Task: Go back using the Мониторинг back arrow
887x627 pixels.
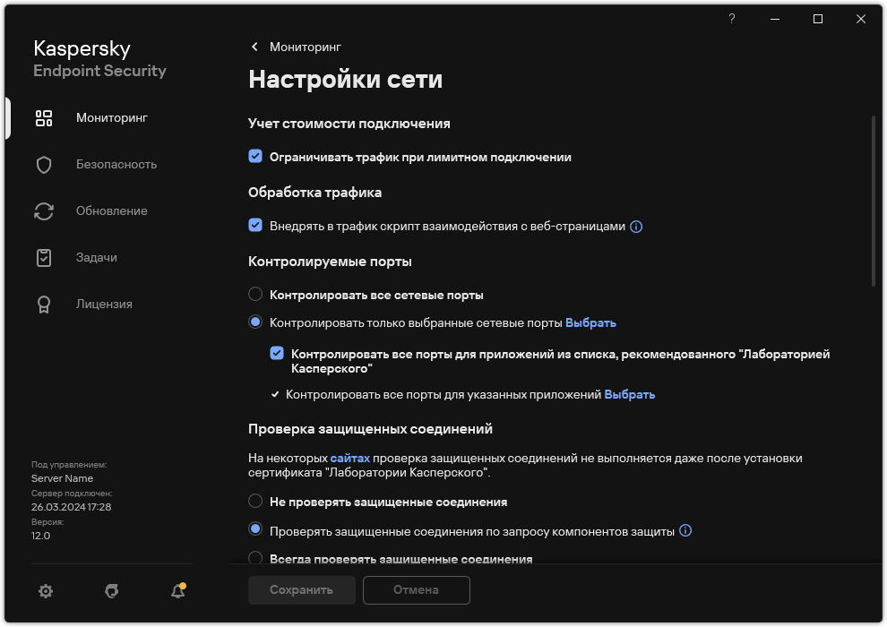Action: click(x=254, y=47)
